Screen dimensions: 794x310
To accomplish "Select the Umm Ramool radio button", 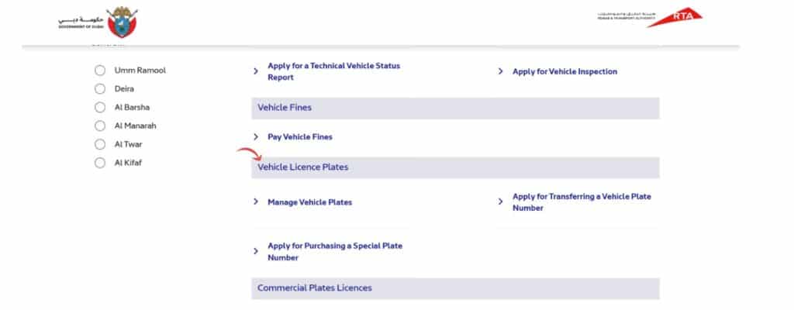I will tap(100, 71).
